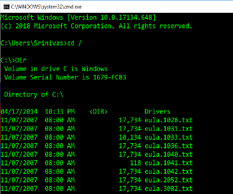Click the Microsoft Corporation copyright line
This screenshot has height=194, width=233.
[x=96, y=26]
